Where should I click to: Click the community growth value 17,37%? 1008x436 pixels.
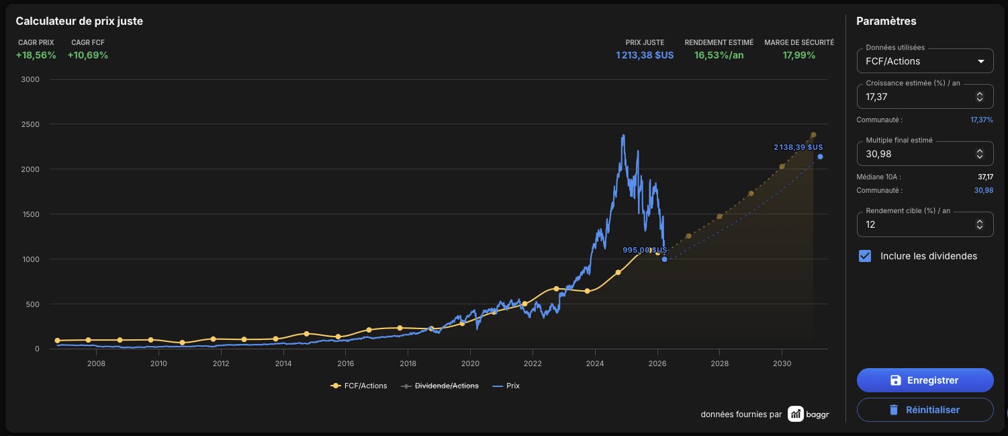[981, 120]
